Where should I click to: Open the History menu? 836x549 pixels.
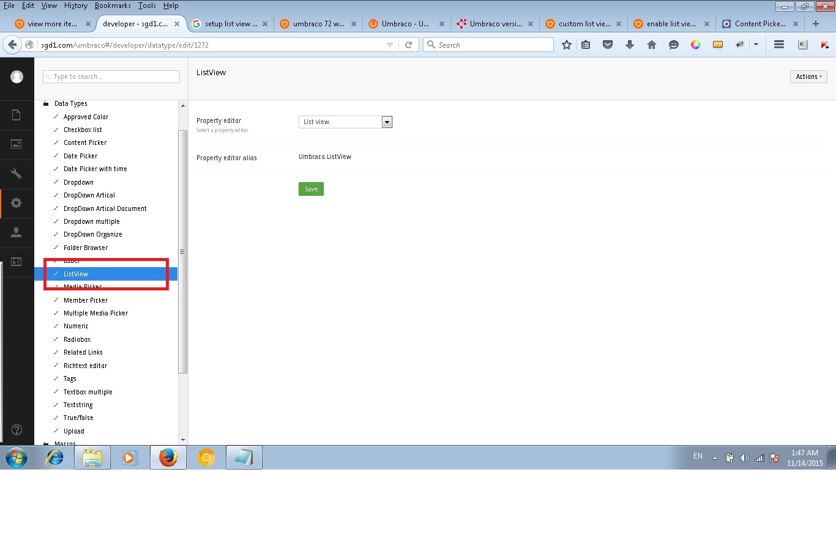point(76,6)
